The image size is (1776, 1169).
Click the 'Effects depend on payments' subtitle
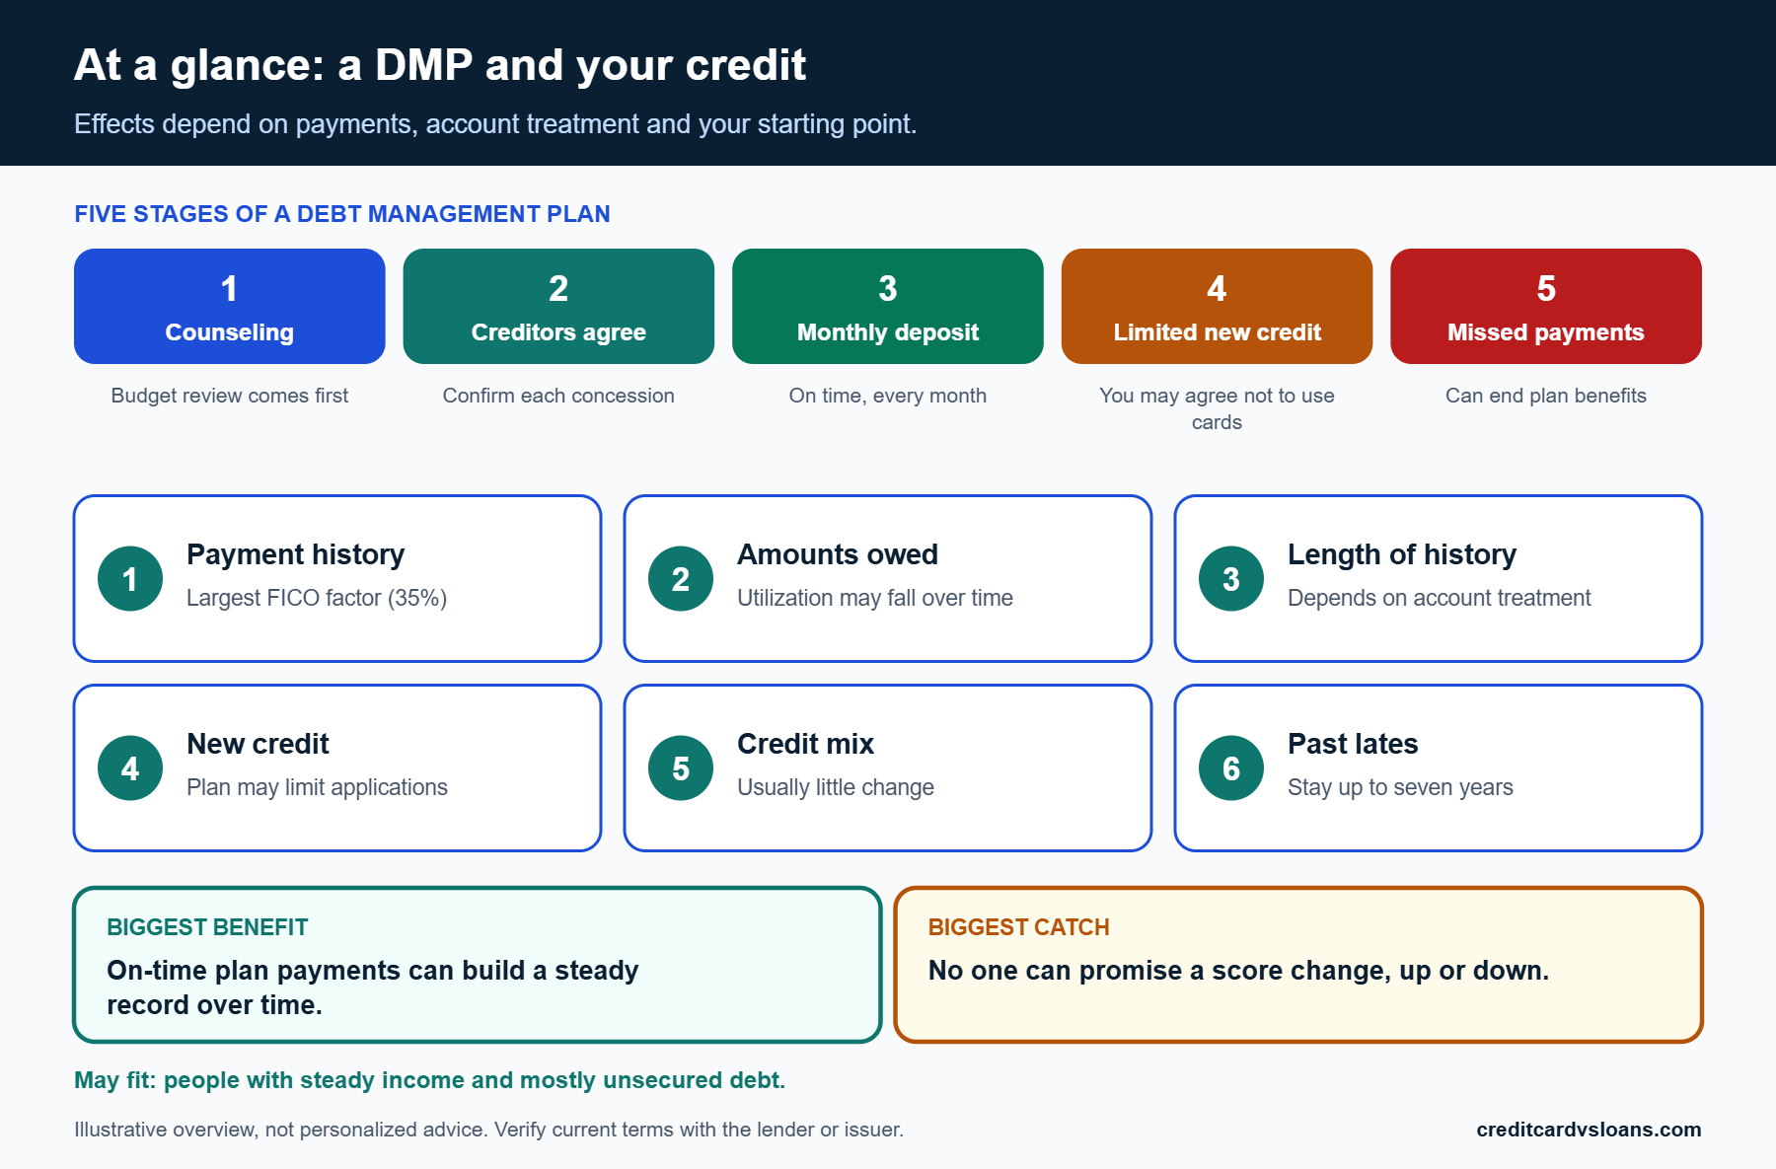[495, 124]
